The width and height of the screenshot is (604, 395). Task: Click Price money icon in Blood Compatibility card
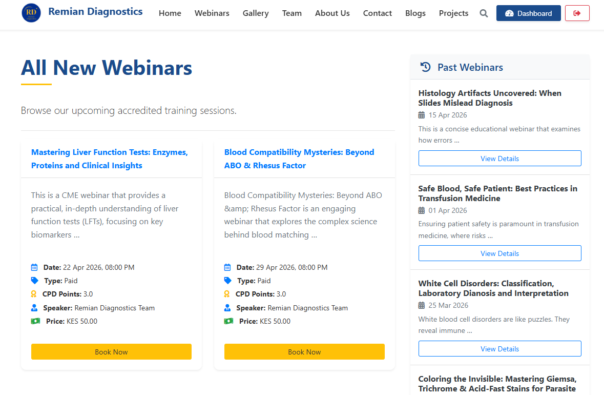(x=228, y=321)
